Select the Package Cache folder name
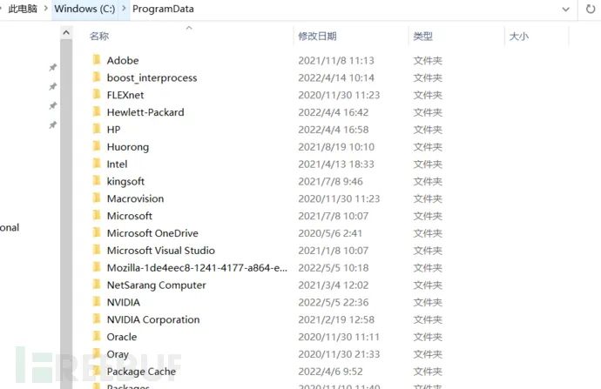601x389 pixels. [x=141, y=372]
